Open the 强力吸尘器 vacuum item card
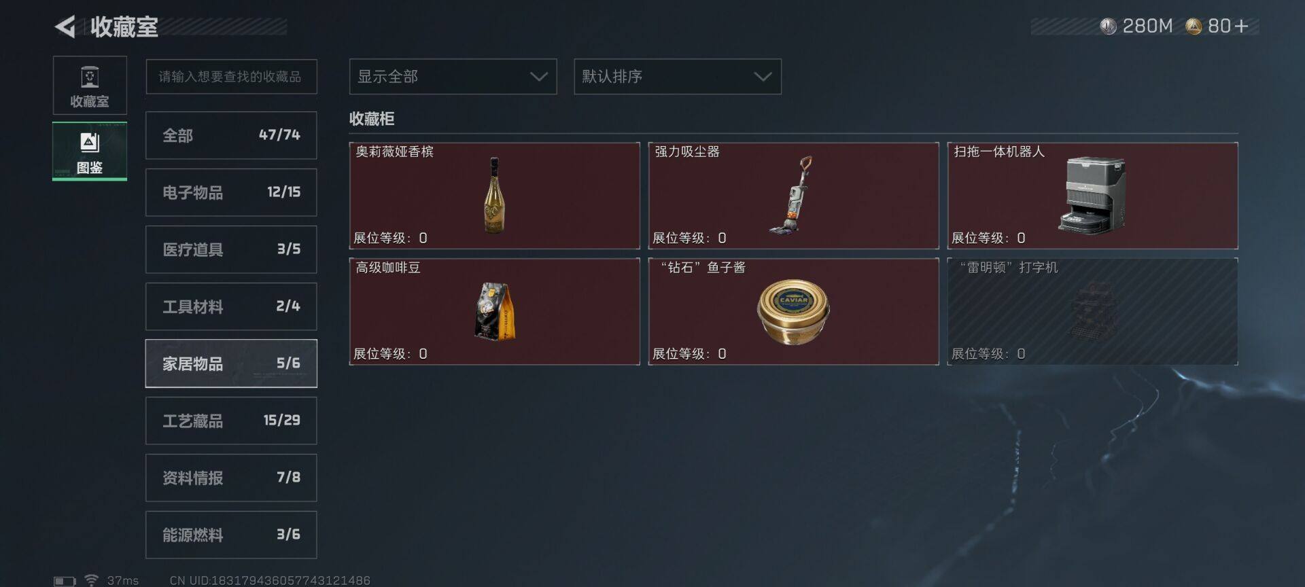The width and height of the screenshot is (1305, 587). (793, 196)
